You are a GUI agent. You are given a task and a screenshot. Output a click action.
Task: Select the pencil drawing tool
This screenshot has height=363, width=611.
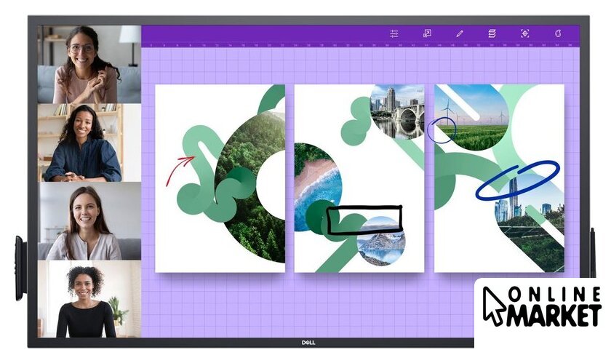coord(460,33)
